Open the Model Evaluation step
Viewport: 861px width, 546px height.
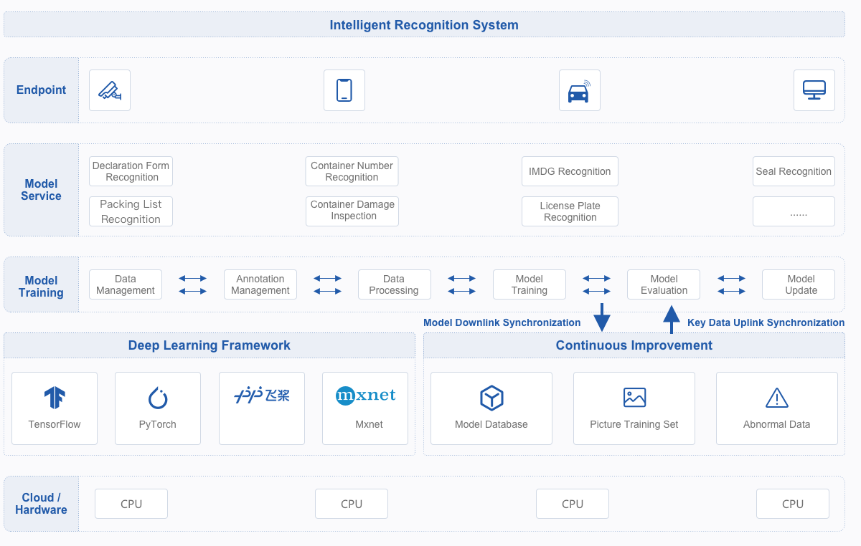click(x=664, y=284)
